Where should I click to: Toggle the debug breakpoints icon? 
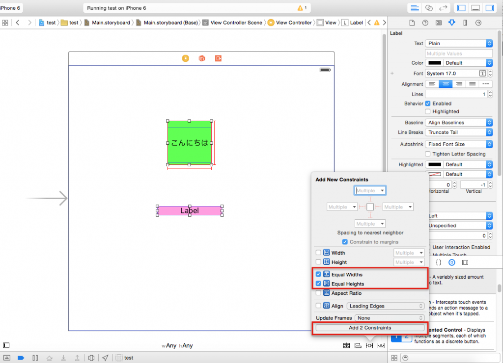pos(21,358)
